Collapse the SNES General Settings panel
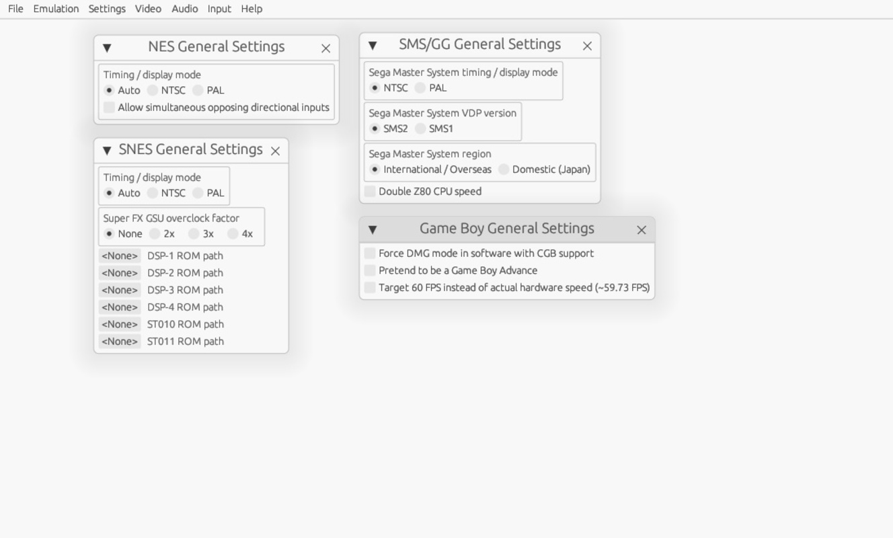 coord(107,151)
